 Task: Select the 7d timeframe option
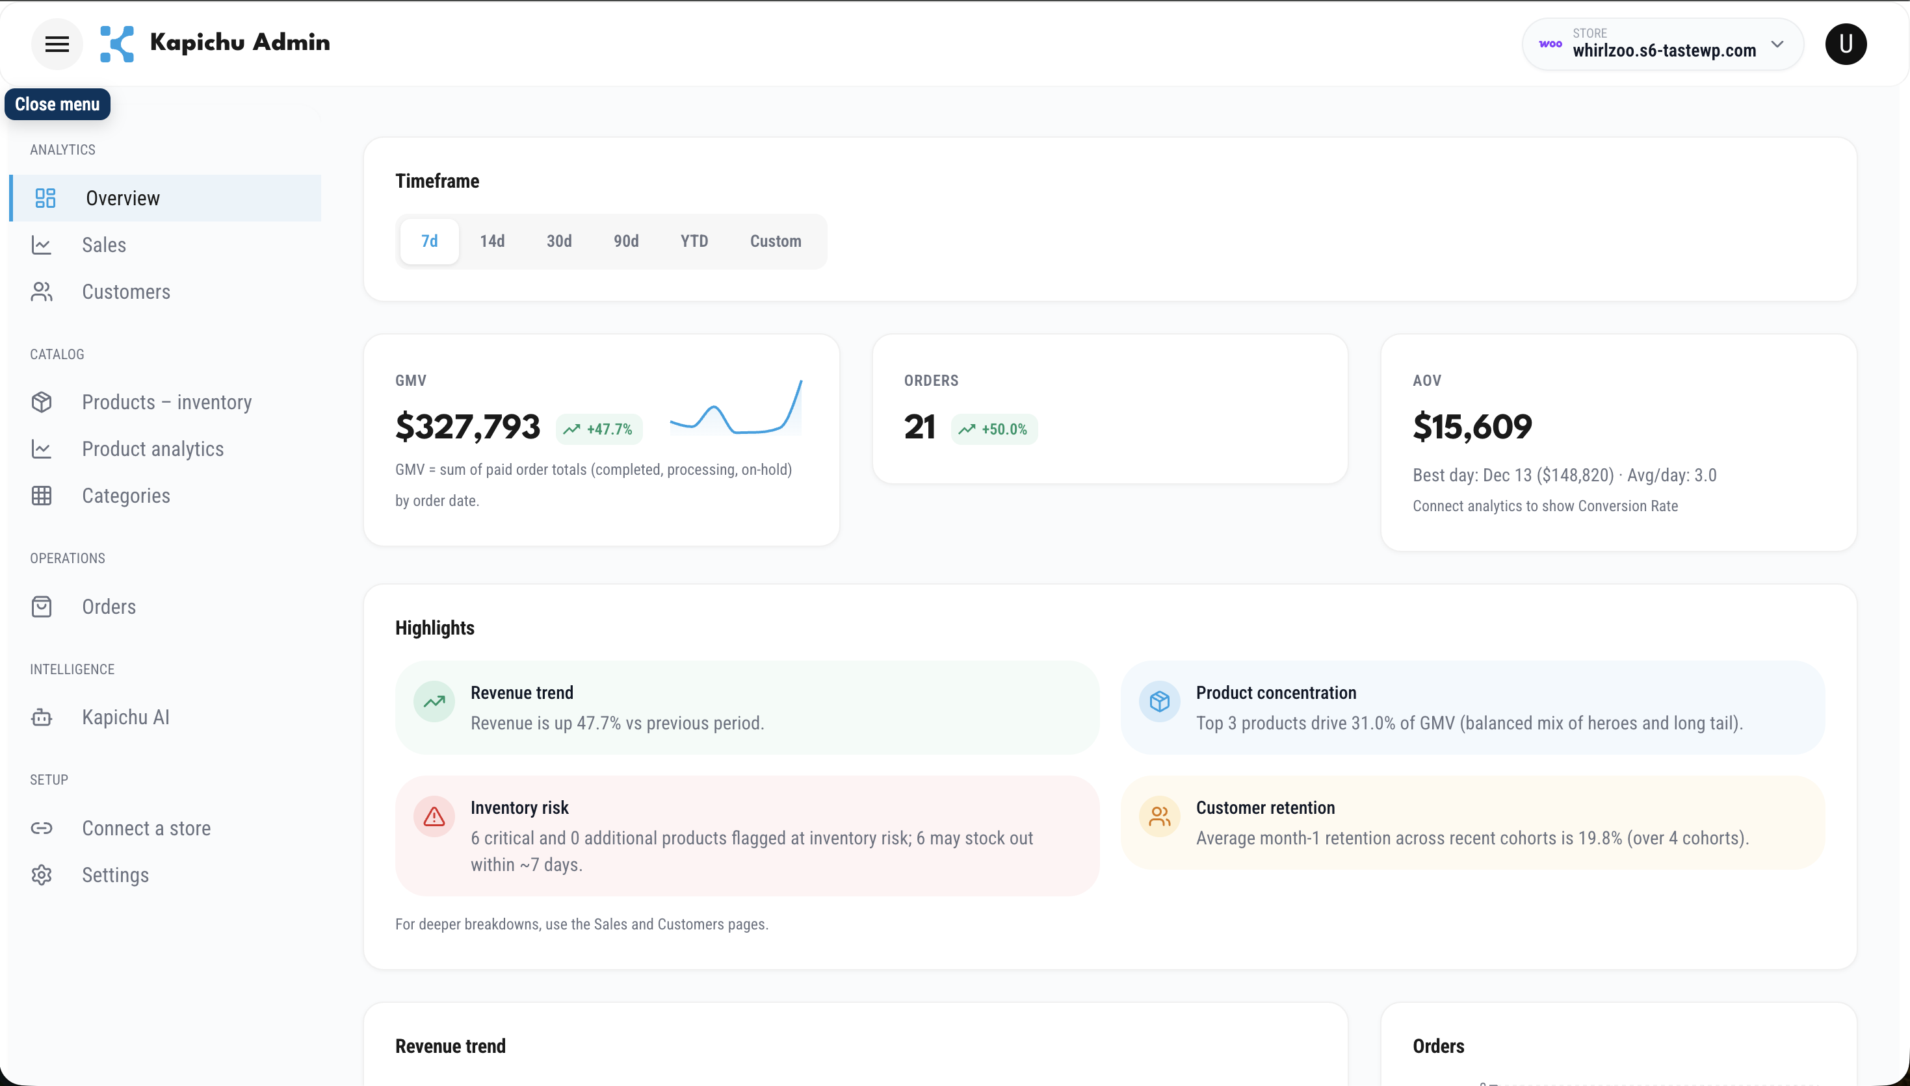tap(429, 241)
